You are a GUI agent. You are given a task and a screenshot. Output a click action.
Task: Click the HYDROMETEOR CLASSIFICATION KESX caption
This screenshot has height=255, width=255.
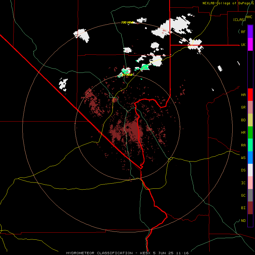127,253
